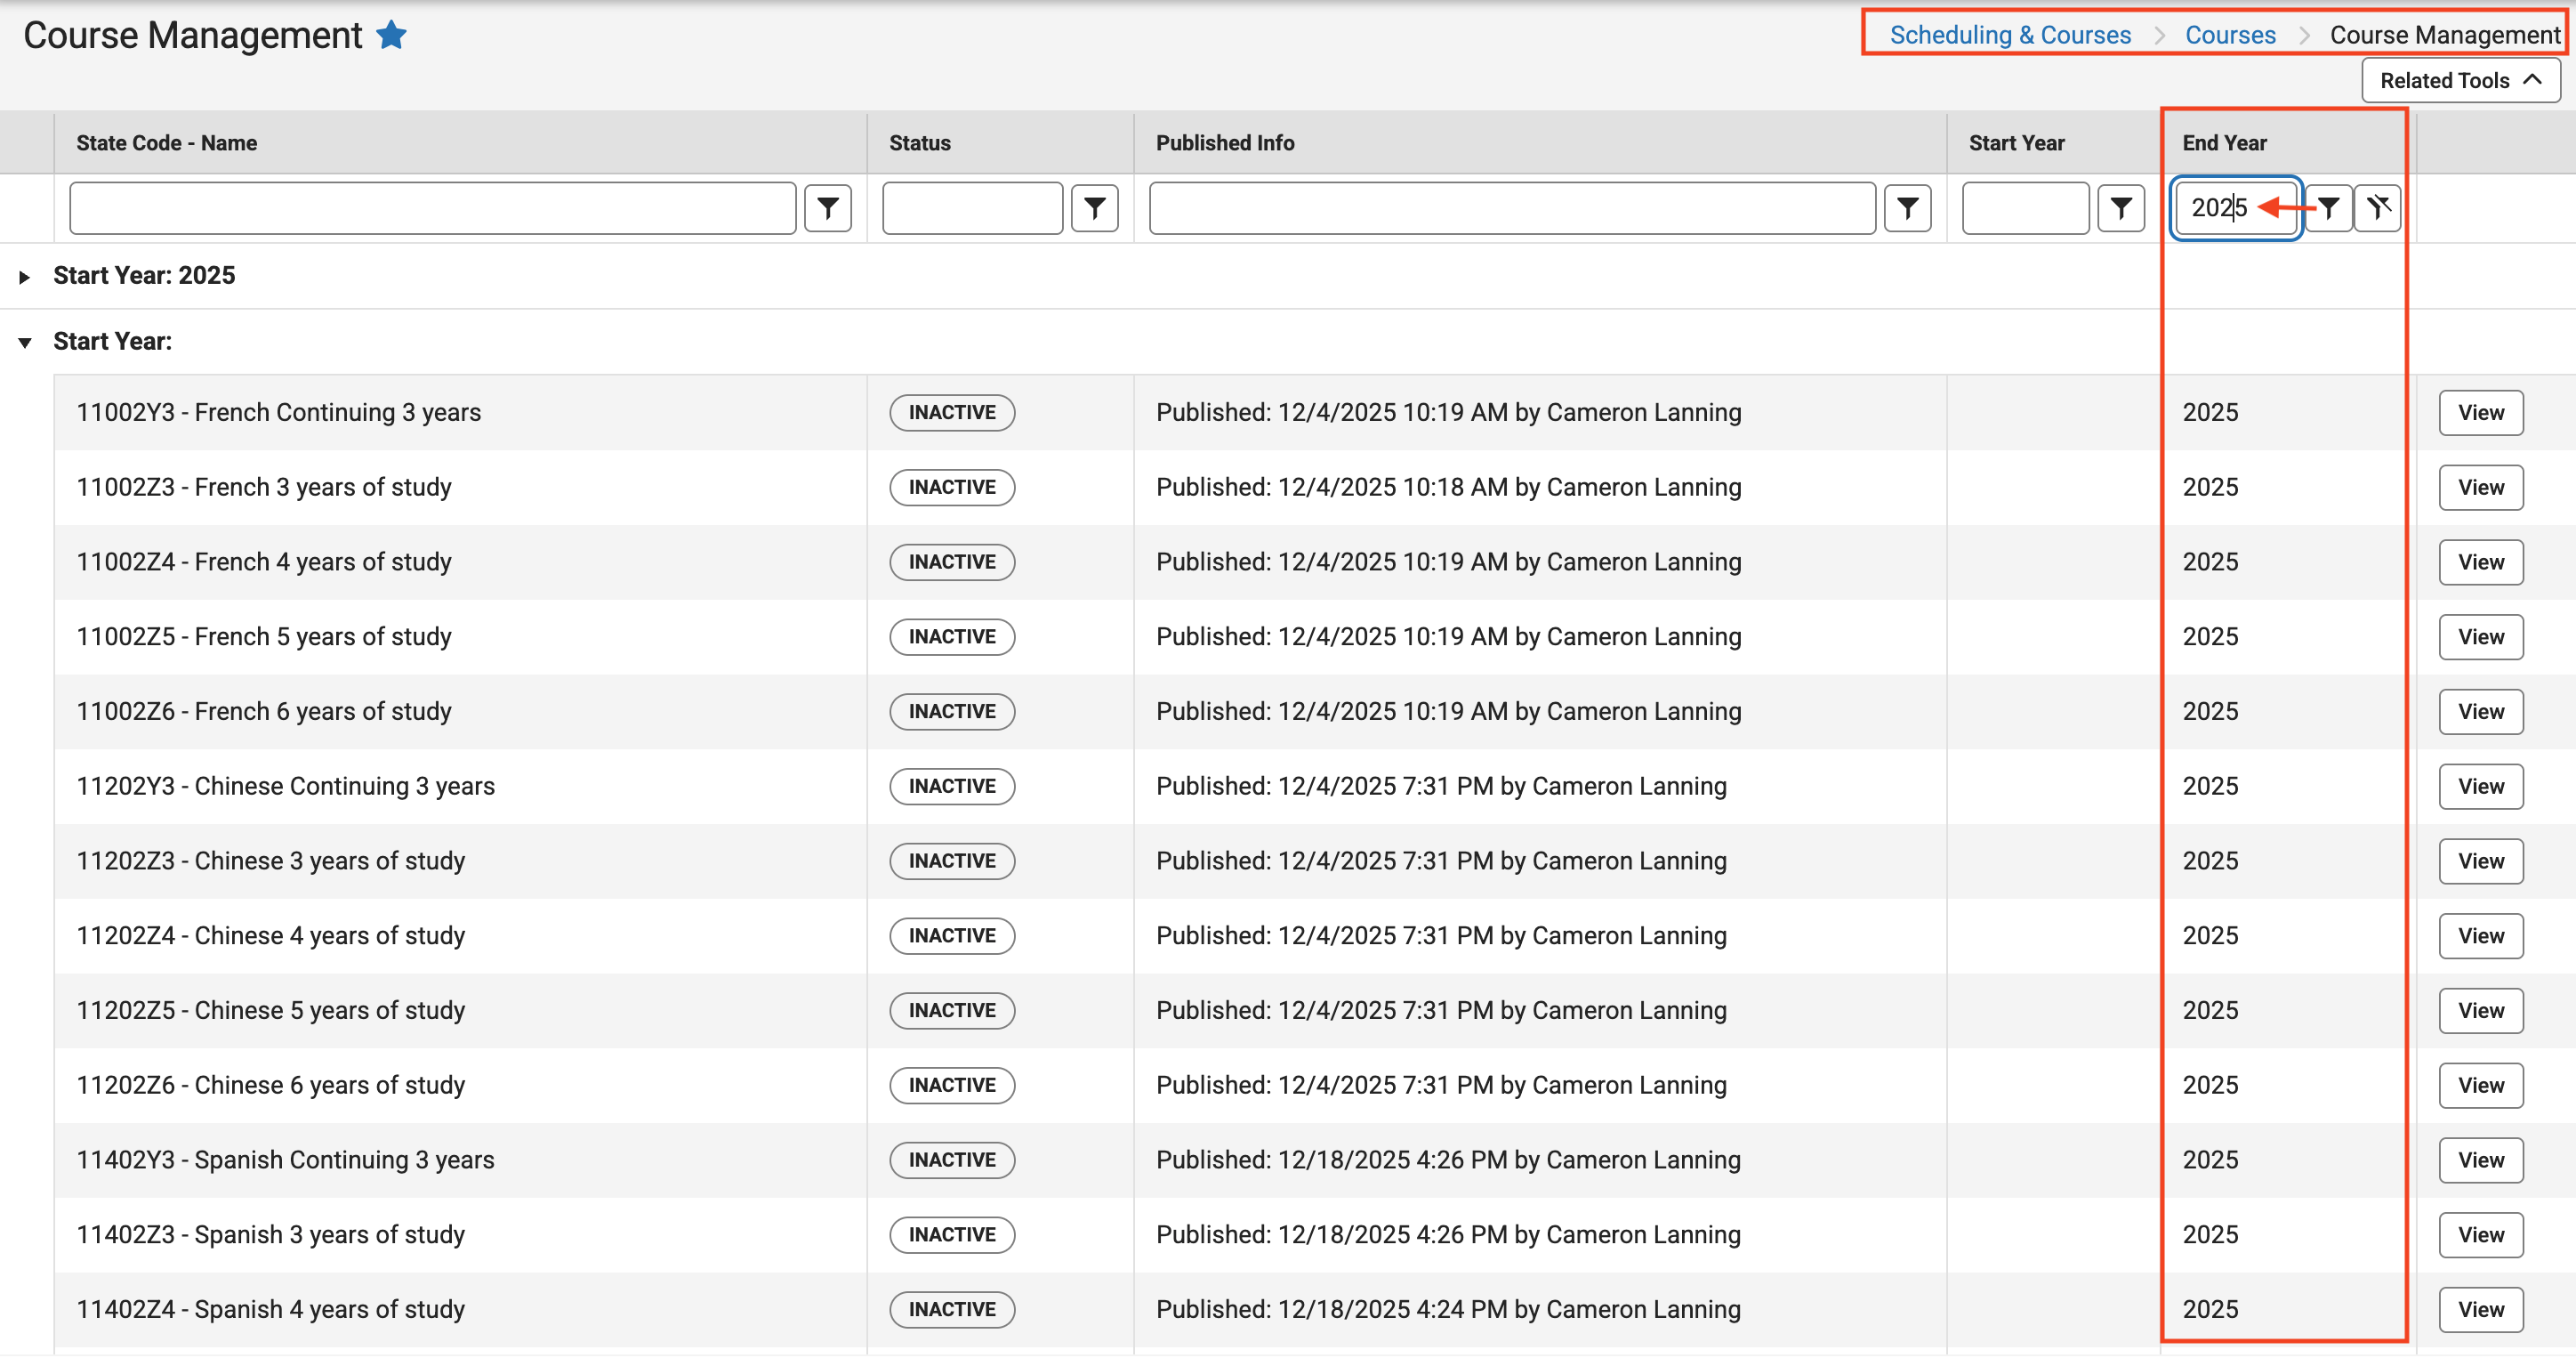Click the Status column filter icon
Viewport: 2576px width, 1358px height.
[x=1094, y=208]
